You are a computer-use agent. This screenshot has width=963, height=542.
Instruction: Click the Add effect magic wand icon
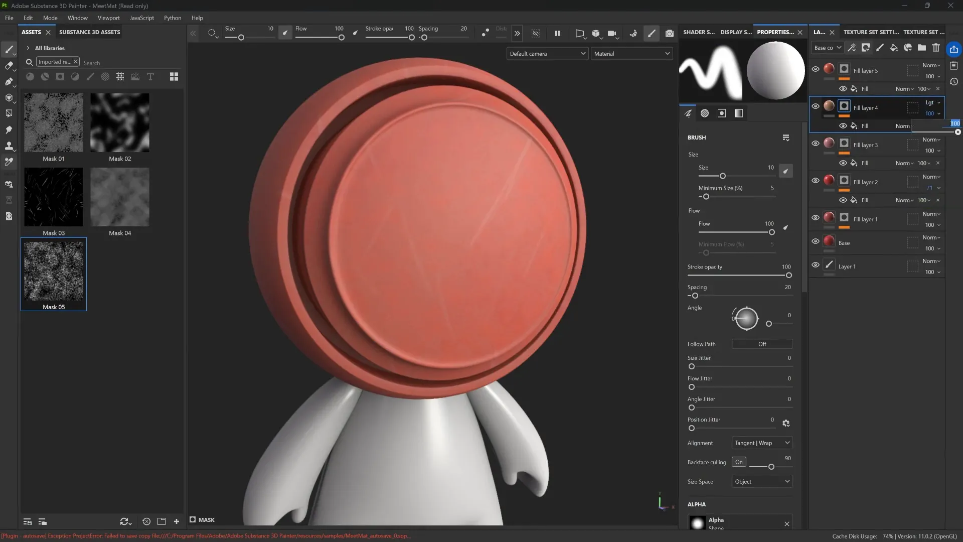click(851, 48)
